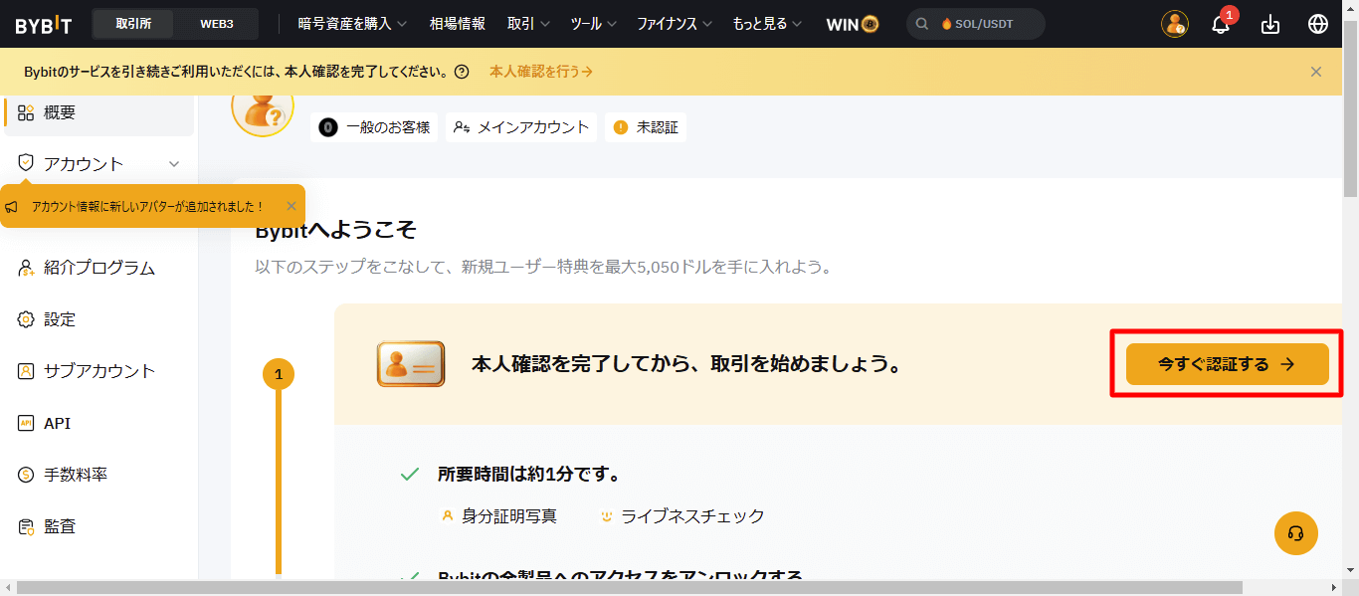Screen dimensions: 1359x596
Task: Open the language globe icon
Action: click(1318, 23)
